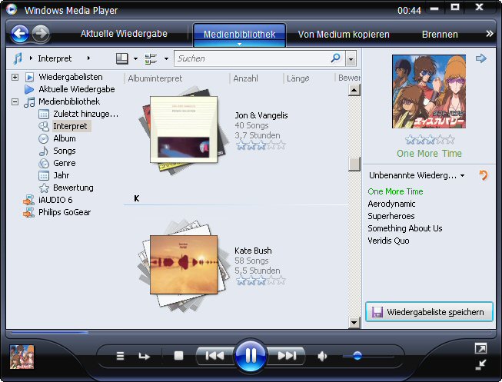This screenshot has height=382, width=502.
Task: Skip to previous track
Action: pyautogui.click(x=214, y=355)
